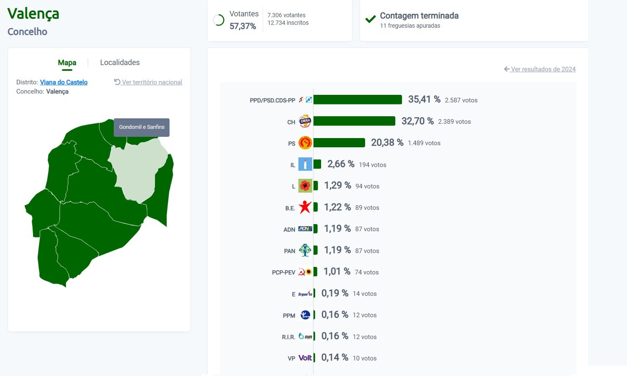
Task: Click the Iniciativa Liberal blue logo
Action: click(x=305, y=164)
